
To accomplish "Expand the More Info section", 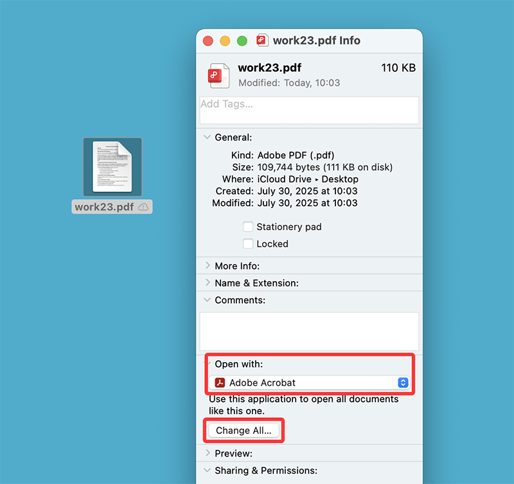I will tap(207, 265).
